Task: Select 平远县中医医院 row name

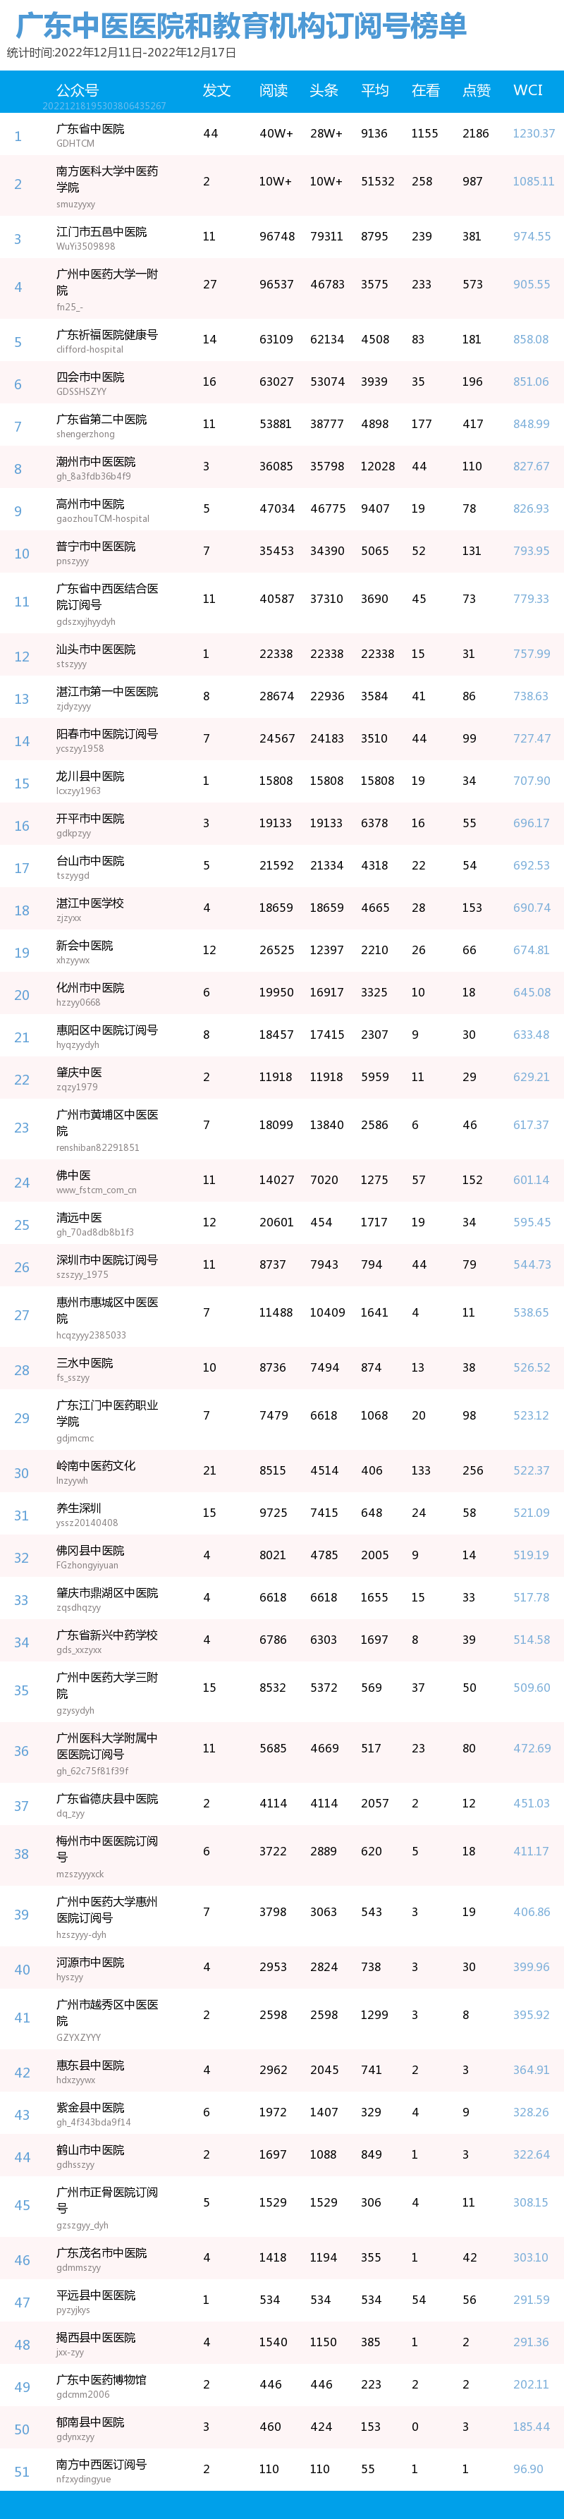Action: 96,2295
